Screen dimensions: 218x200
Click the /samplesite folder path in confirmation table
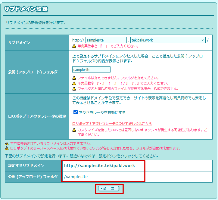pos(76,177)
